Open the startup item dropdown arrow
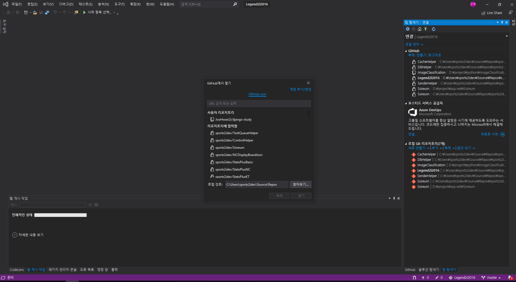Viewport: 516px width, 282px height. point(114,12)
